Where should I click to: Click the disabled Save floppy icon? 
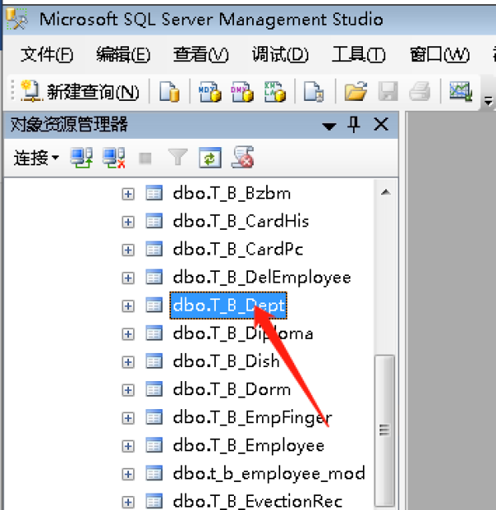tap(388, 92)
